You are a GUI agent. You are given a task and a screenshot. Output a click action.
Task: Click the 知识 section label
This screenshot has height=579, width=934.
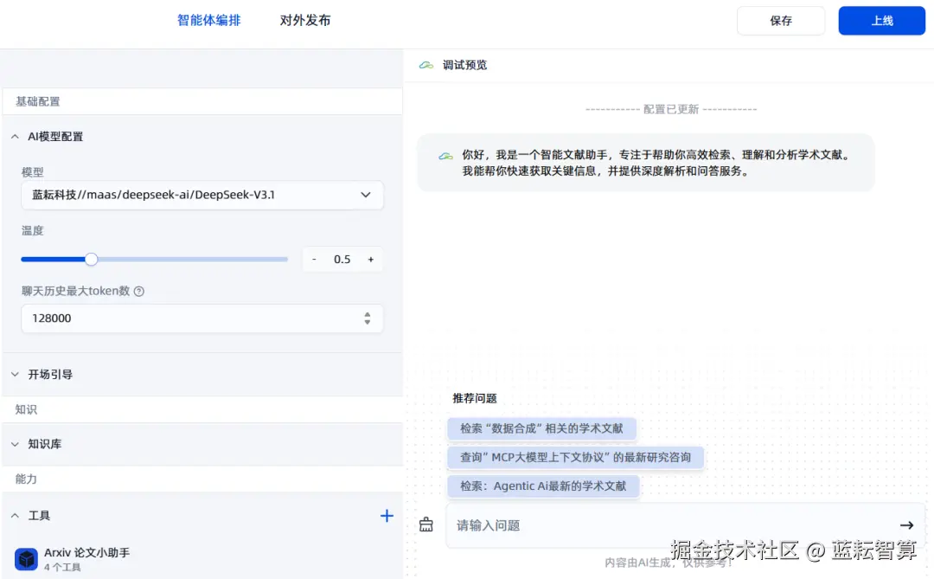pos(26,409)
